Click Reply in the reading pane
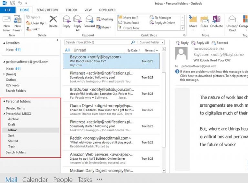The image size is (248, 183). [182, 43]
